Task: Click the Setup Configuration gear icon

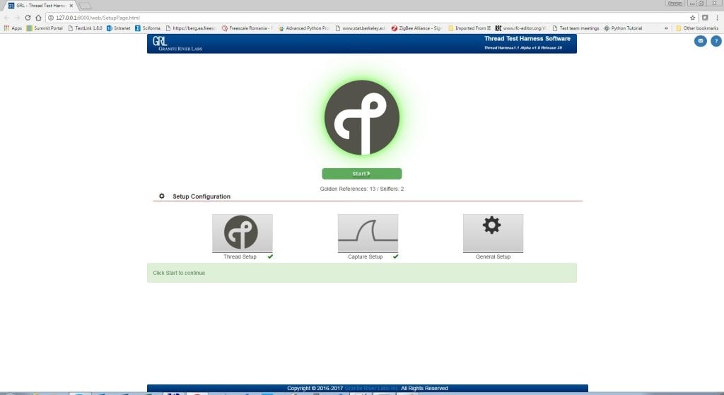Action: coord(162,196)
